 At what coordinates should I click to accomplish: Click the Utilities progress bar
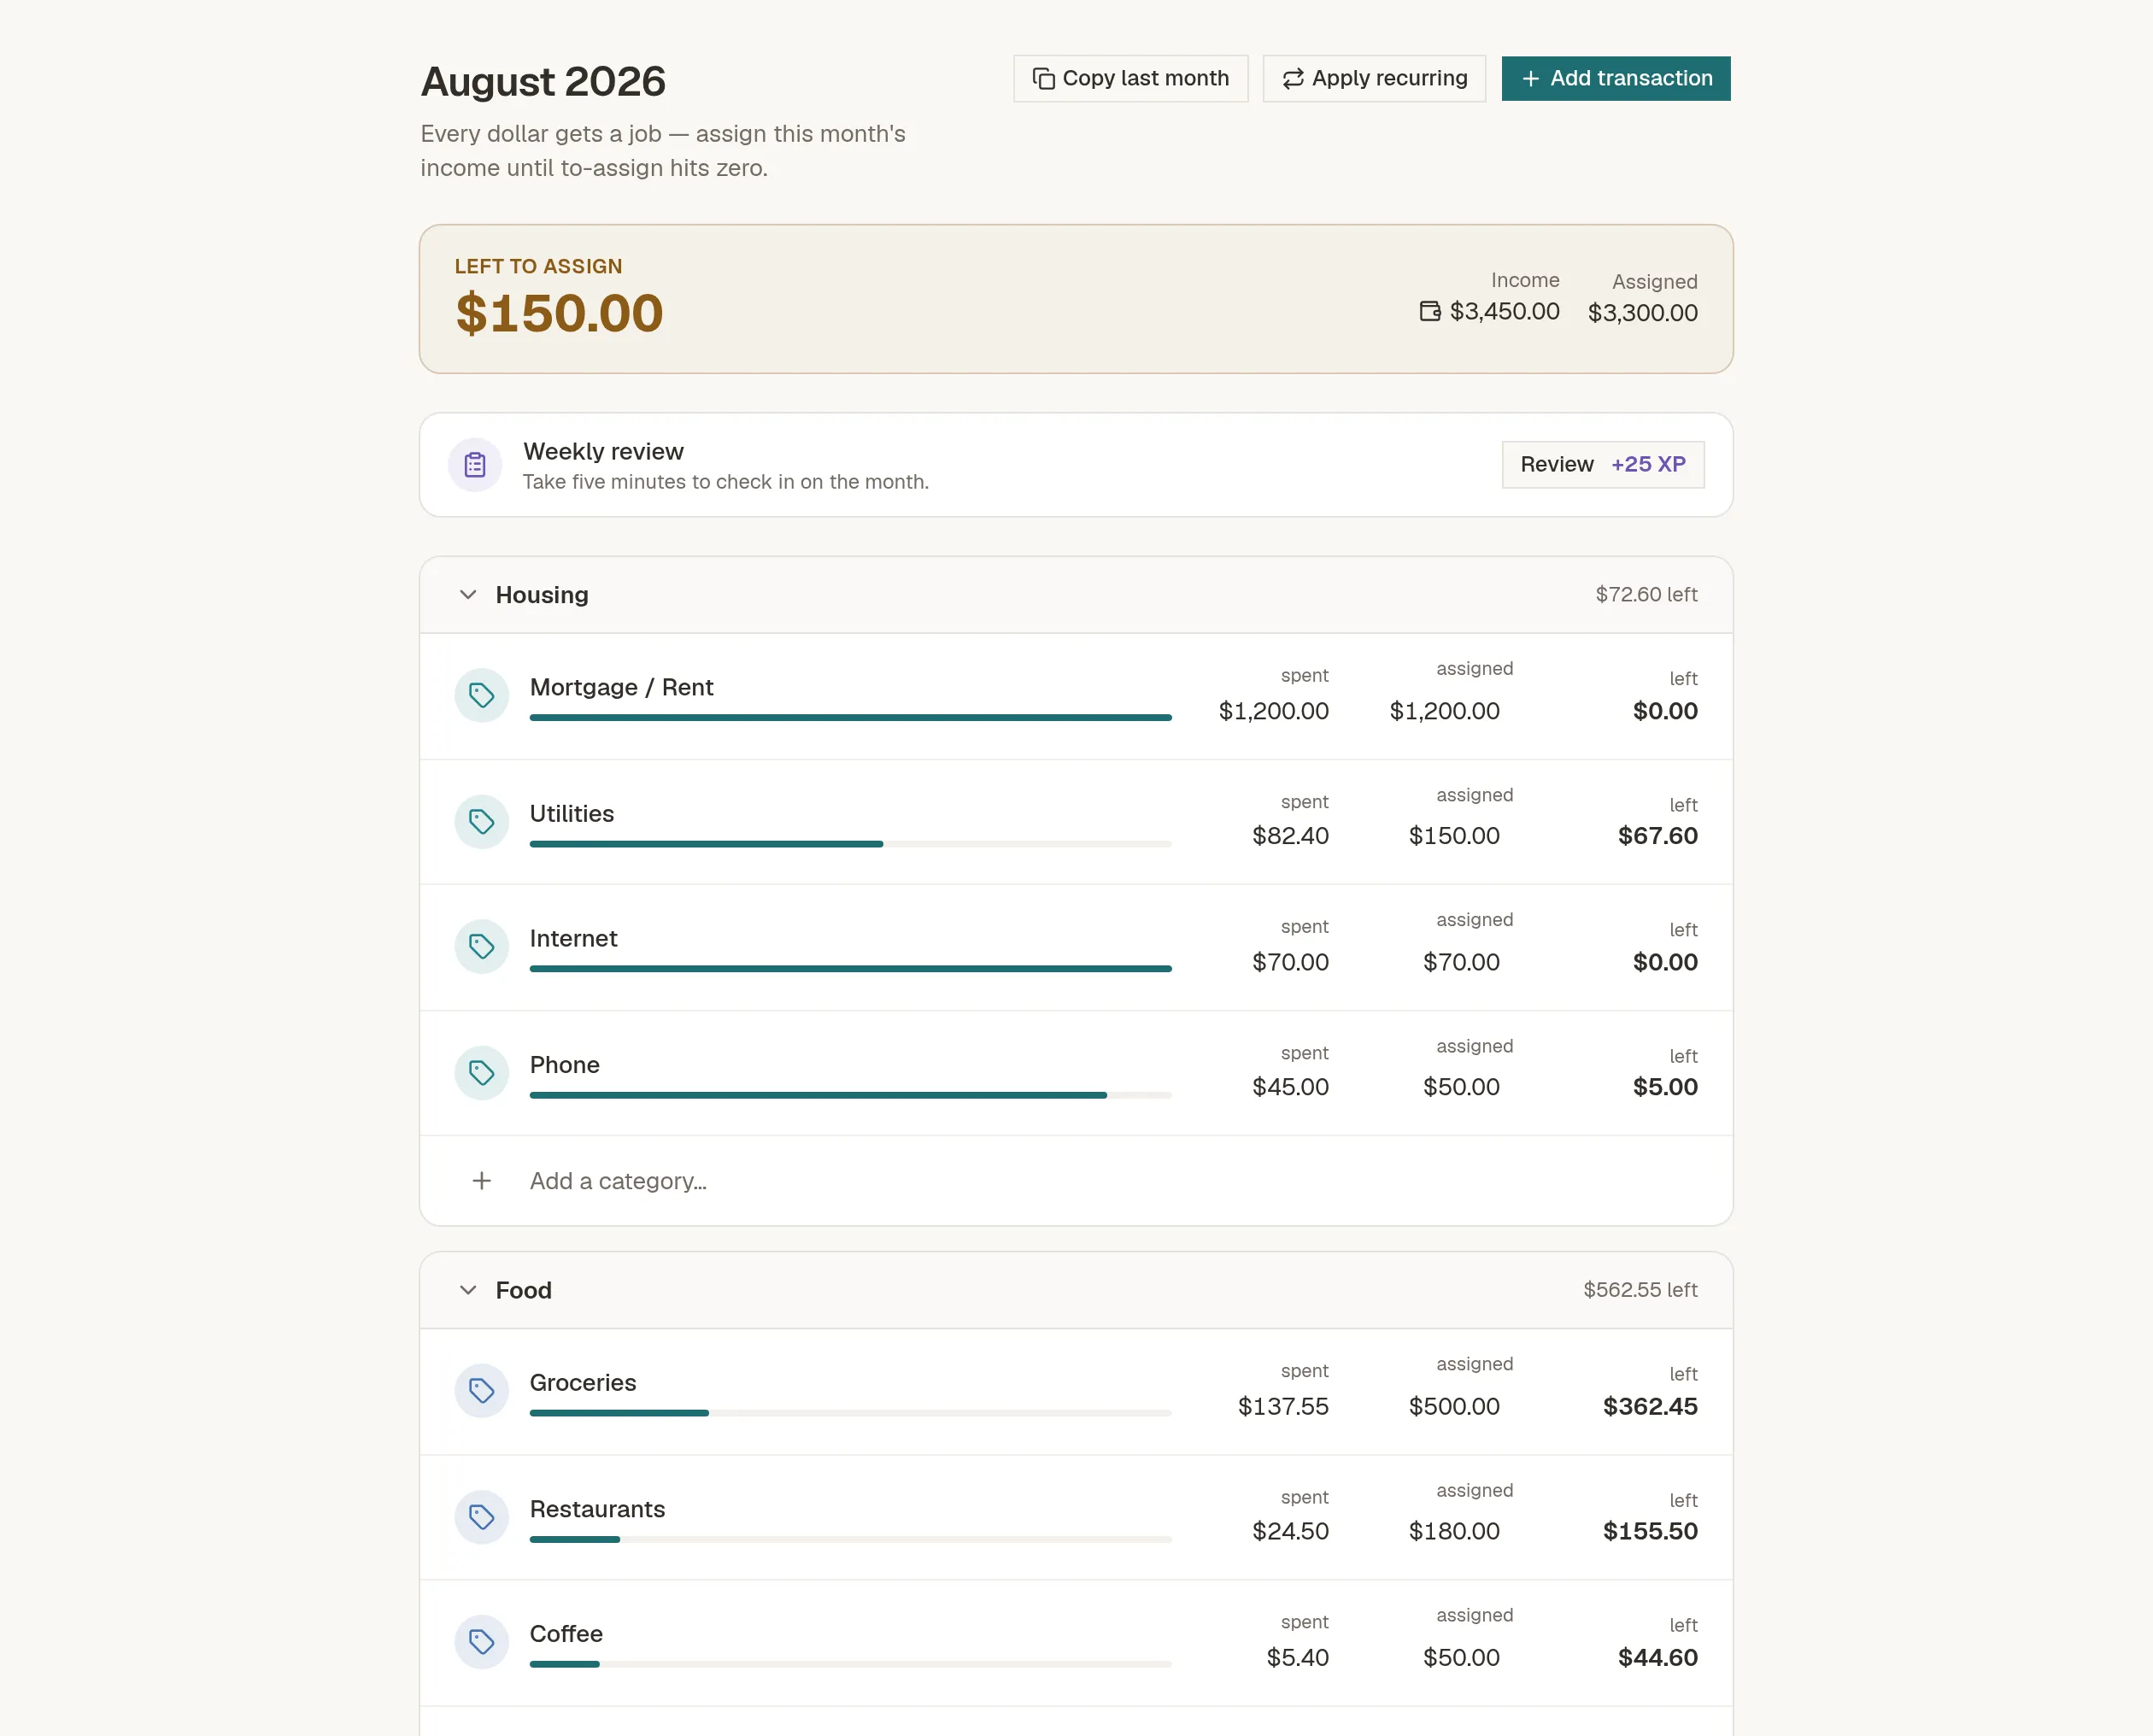[x=850, y=844]
